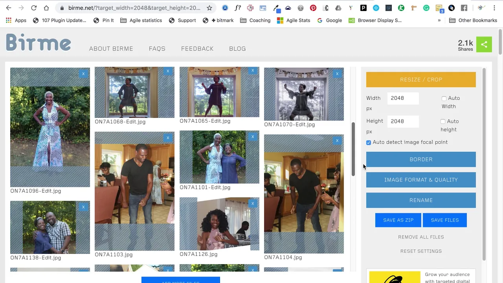Open the Feedback page
The width and height of the screenshot is (503, 283).
click(197, 49)
